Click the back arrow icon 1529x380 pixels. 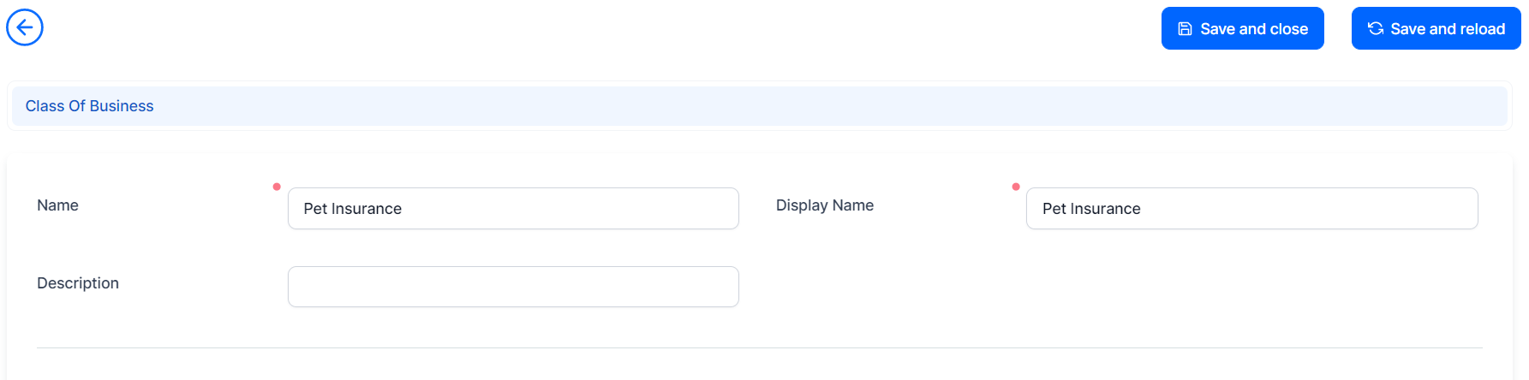[25, 27]
